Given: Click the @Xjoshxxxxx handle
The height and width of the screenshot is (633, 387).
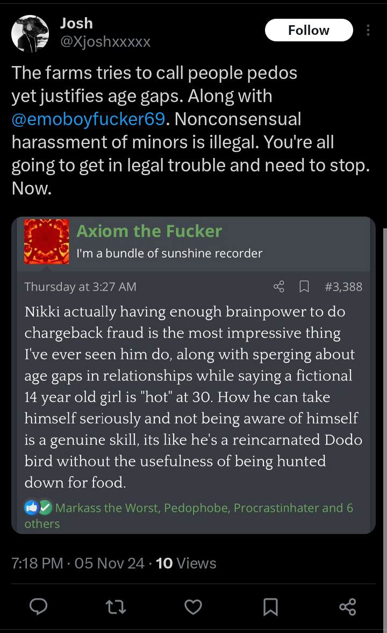Looking at the screenshot, I should (x=105, y=41).
